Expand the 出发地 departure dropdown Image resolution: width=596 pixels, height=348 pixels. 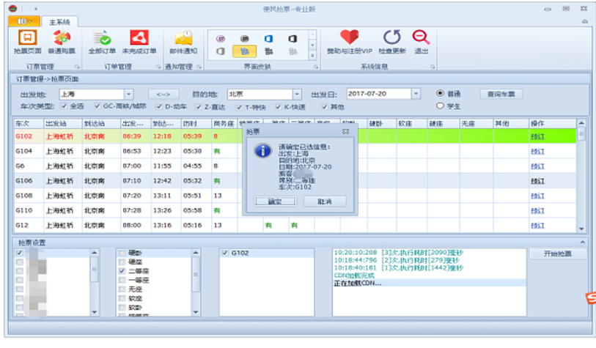[128, 94]
